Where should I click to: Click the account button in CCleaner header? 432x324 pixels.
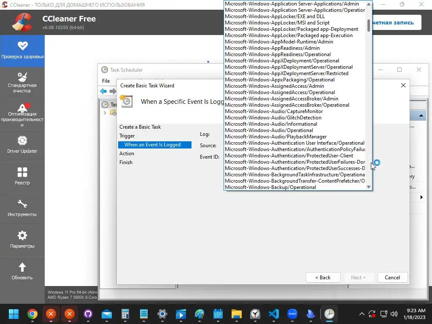tap(397, 23)
